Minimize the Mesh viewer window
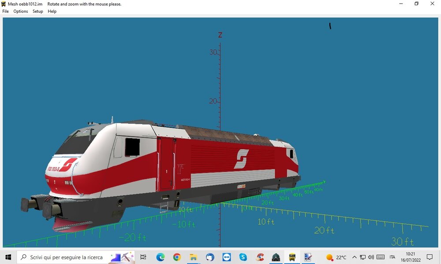The width and height of the screenshot is (441, 264). [x=401, y=4]
